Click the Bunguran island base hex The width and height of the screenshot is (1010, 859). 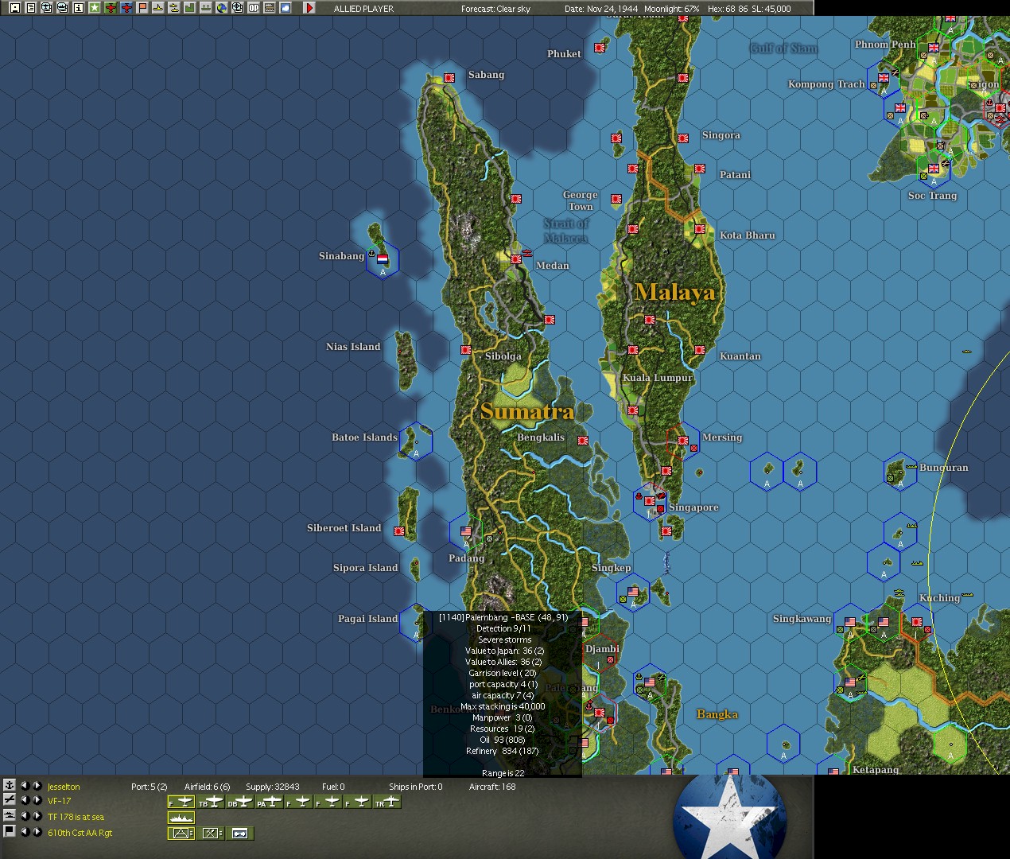tap(900, 472)
